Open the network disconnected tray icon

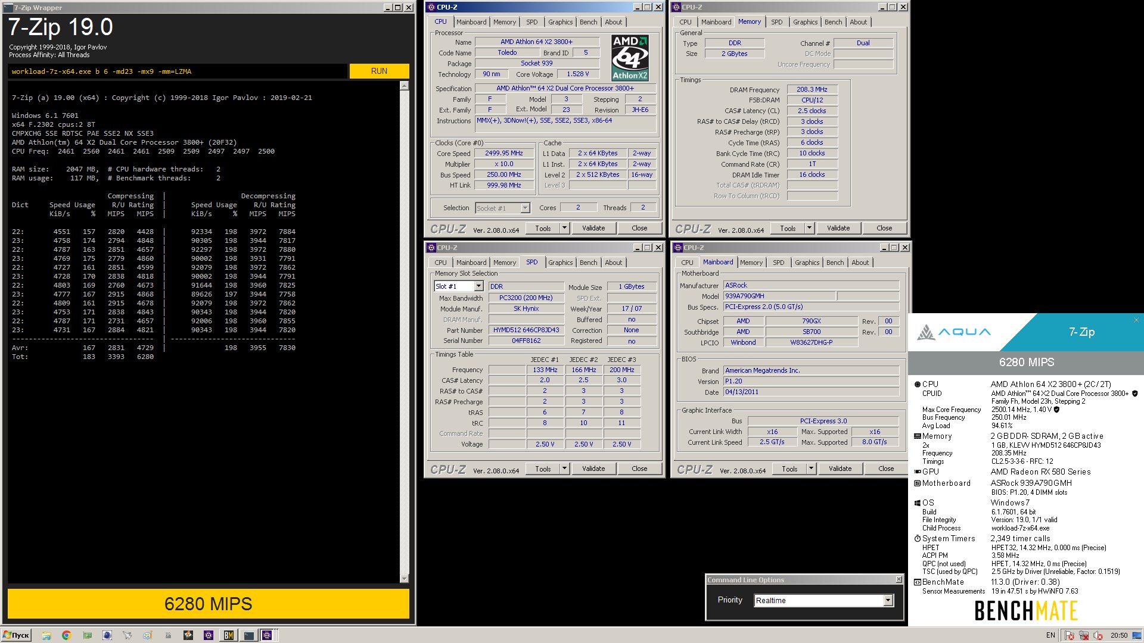point(1084,635)
